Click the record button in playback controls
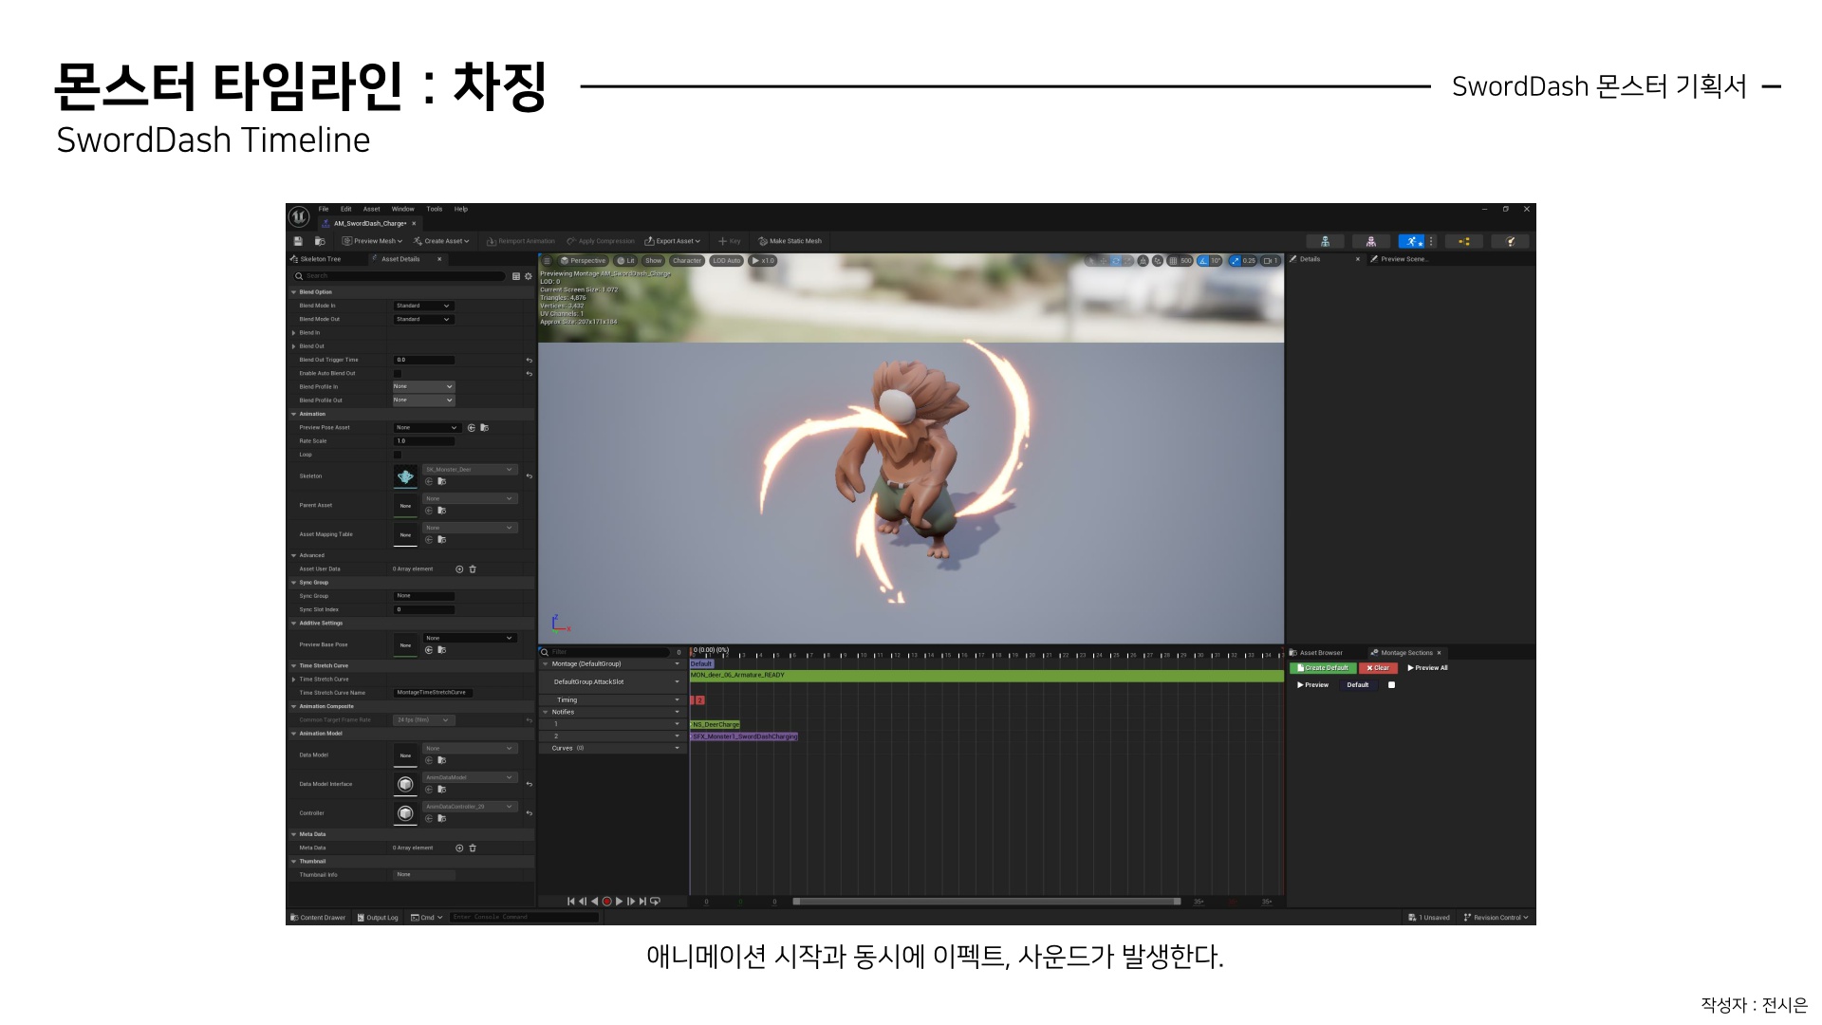 pos(607,902)
